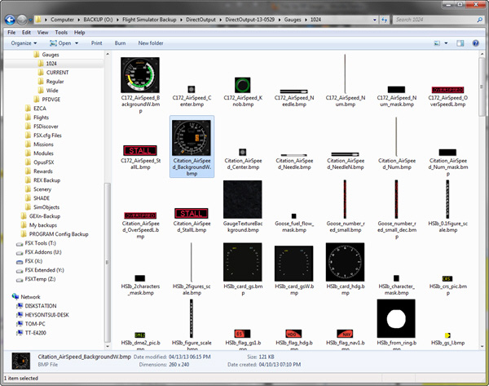The height and width of the screenshot is (386, 489).
Task: Select C172_AirSpeed_Center.bmp file icon
Action: pos(192,89)
